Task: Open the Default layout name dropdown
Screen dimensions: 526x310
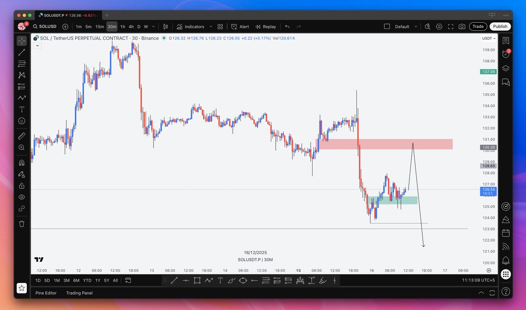Action: pyautogui.click(x=405, y=26)
